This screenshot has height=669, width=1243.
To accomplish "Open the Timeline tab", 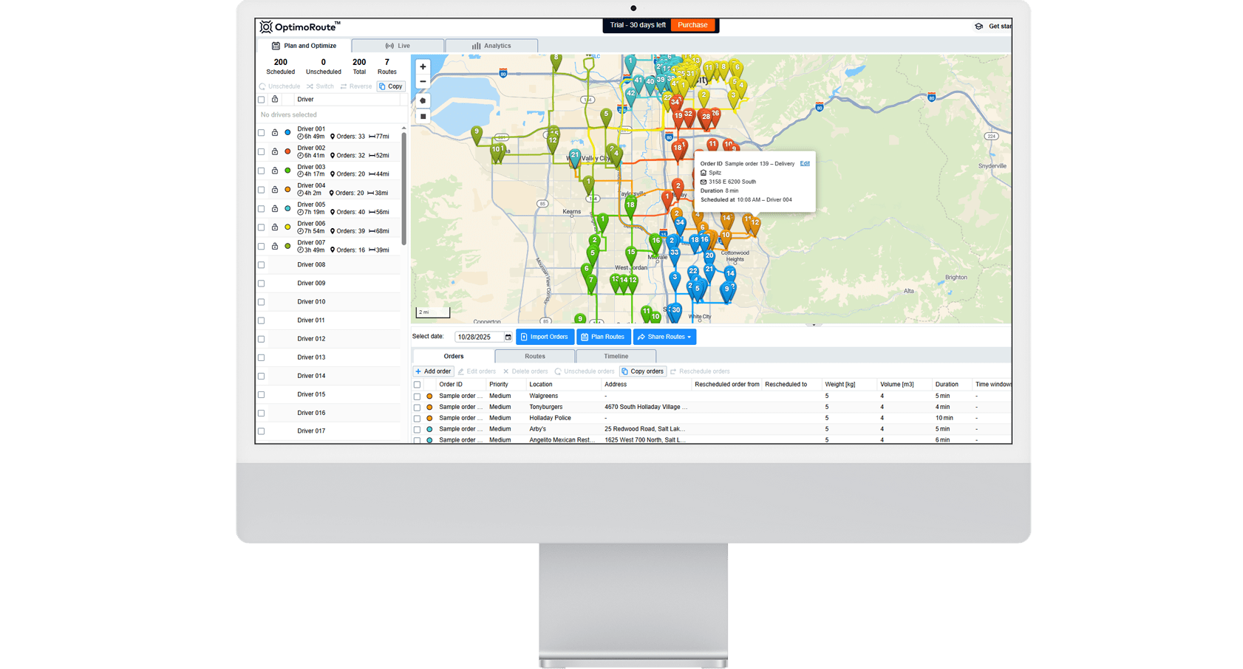I will point(616,357).
